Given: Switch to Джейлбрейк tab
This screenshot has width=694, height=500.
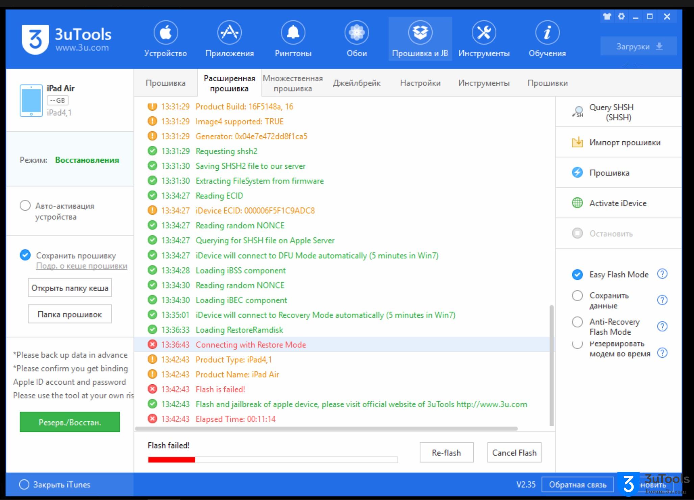Looking at the screenshot, I should (358, 83).
